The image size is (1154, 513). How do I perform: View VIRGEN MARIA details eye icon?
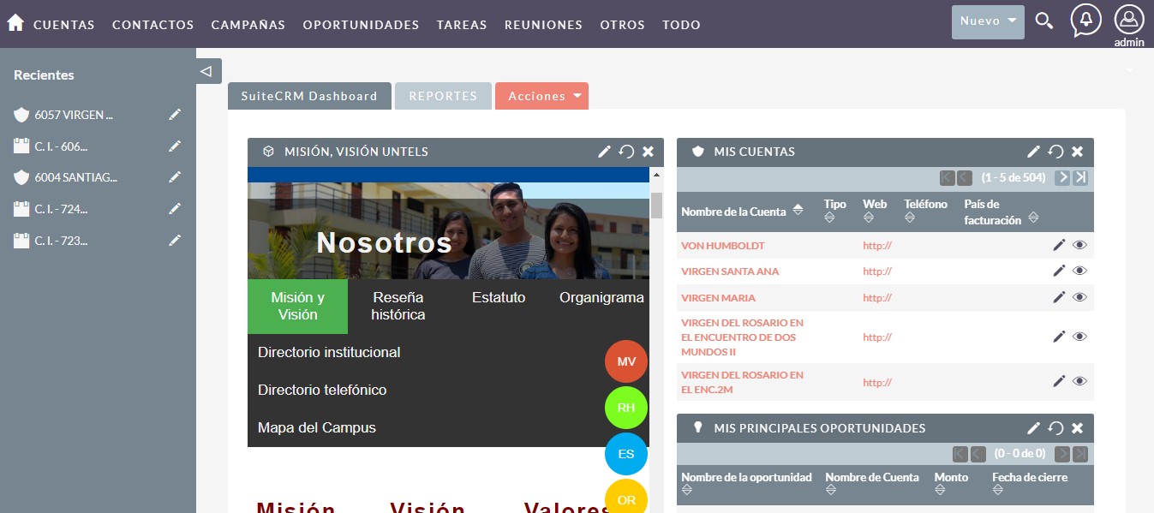1079,297
